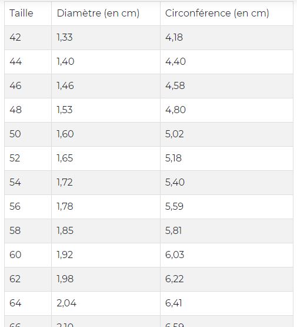Click circumference value 6,41
297x327 pixels.
pyautogui.click(x=173, y=303)
